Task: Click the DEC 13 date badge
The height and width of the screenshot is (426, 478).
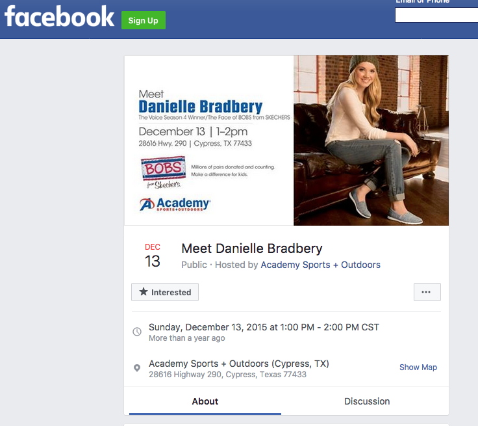Action: coord(153,256)
